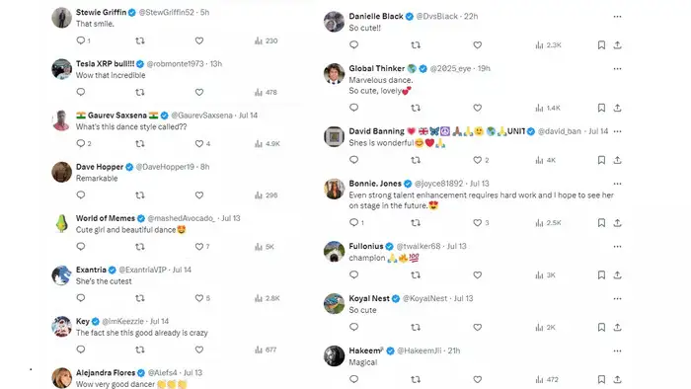Reply to Hakeem's "Magical" comment
Viewport: 691px width, 389px height.
point(353,379)
